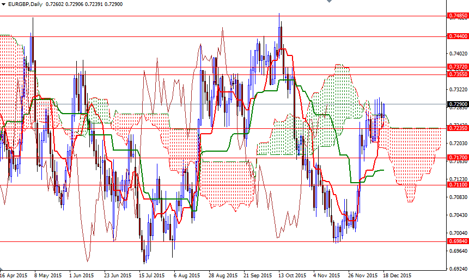Click the grey chart shift marker at top
The image size is (469, 280).
coord(329,1)
